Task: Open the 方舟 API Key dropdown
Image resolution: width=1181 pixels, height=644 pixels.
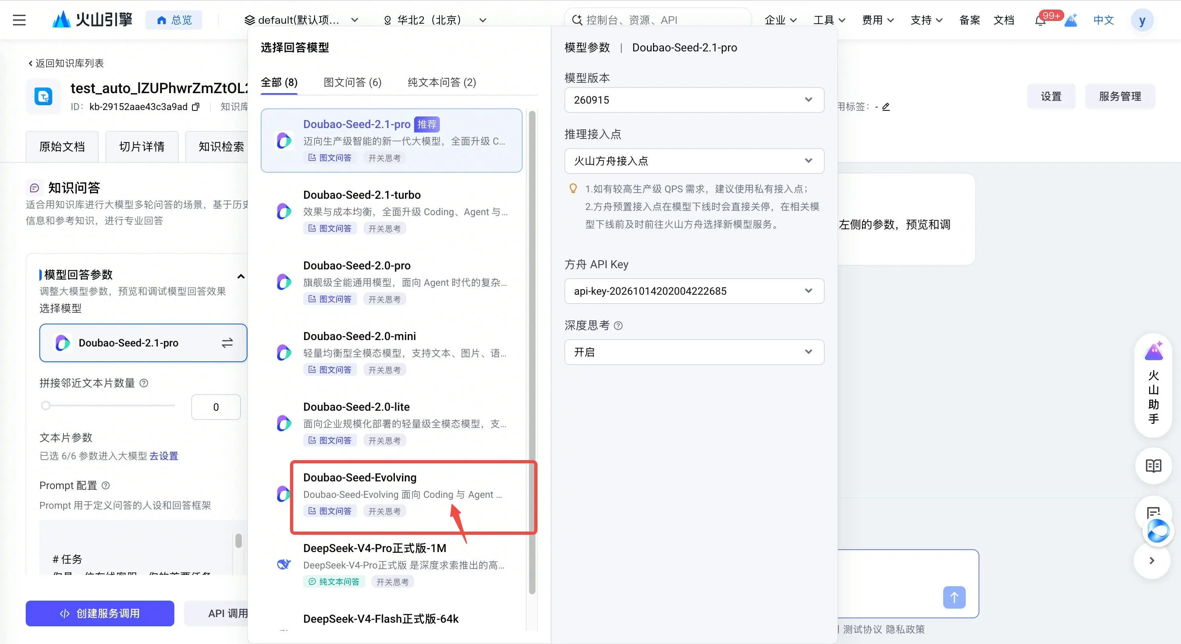Action: click(694, 291)
